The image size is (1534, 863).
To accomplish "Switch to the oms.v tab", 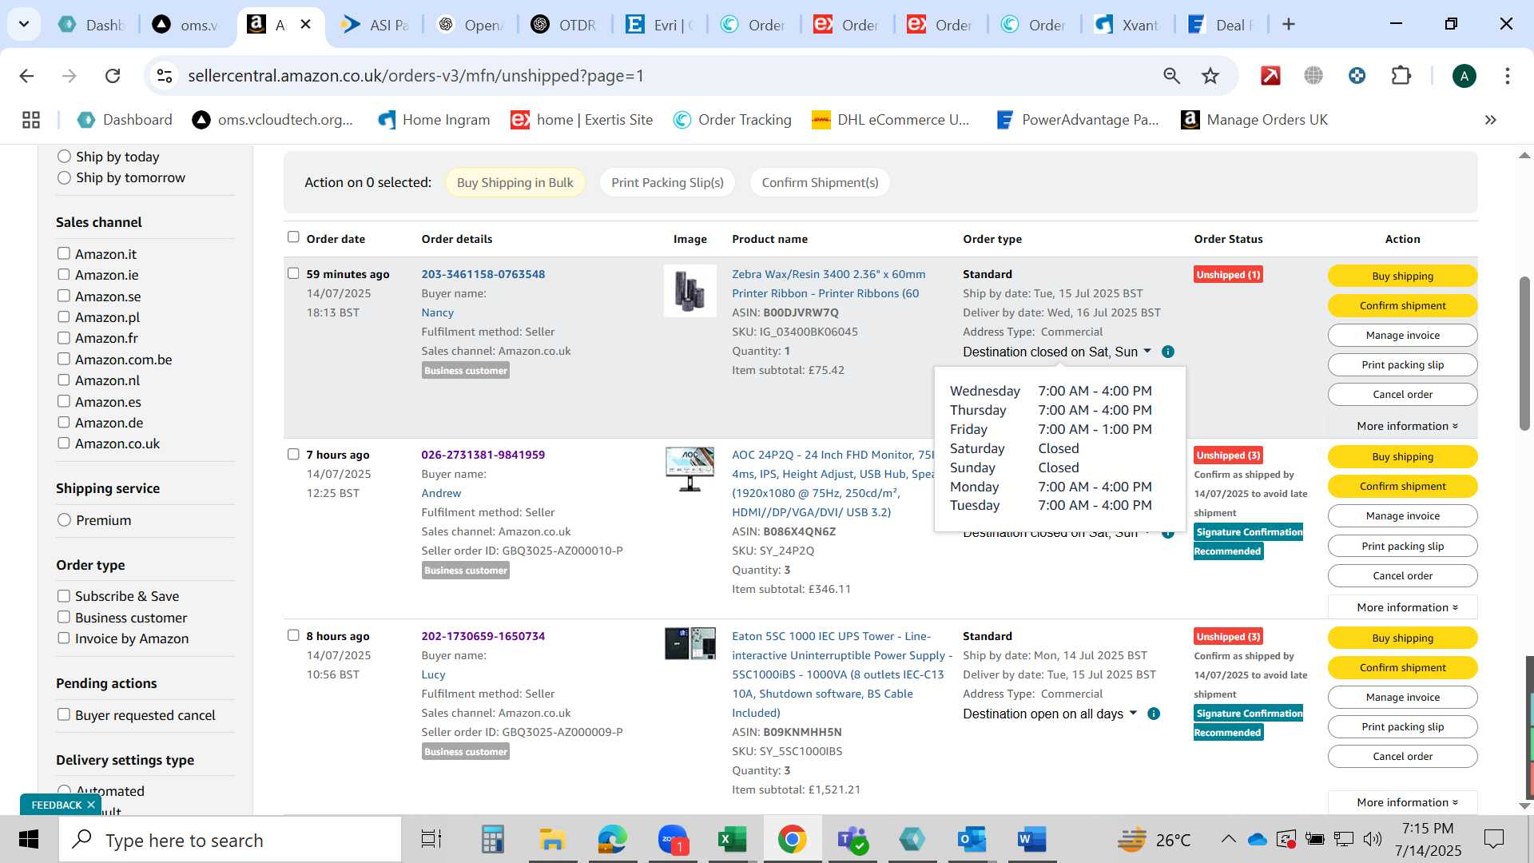I will click(x=185, y=25).
